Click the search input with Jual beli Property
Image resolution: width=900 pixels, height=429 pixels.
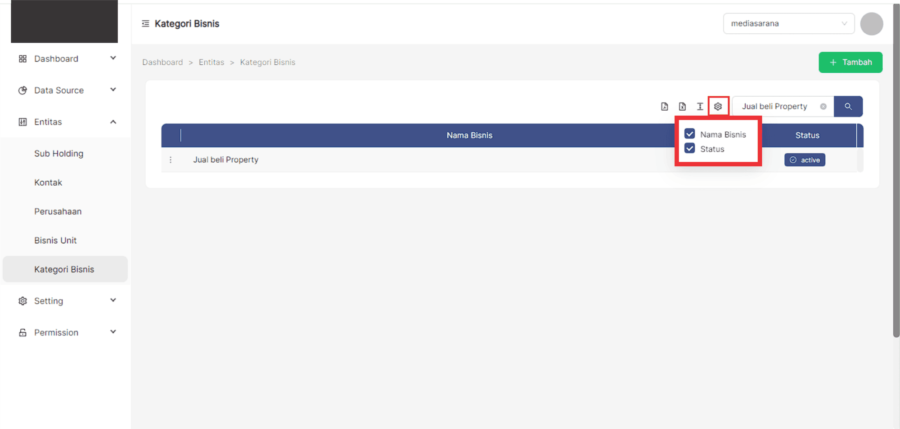pos(776,107)
